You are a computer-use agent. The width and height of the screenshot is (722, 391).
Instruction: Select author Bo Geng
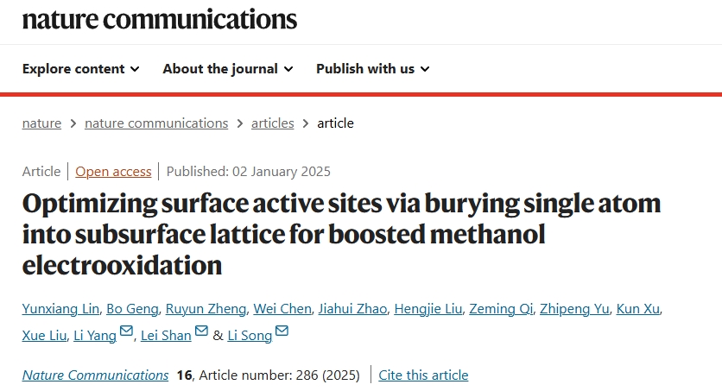pos(132,309)
